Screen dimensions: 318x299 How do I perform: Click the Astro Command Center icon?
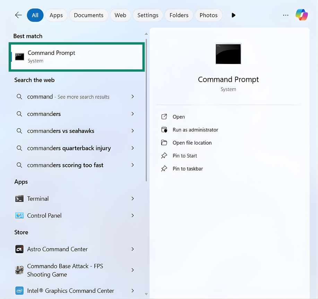tap(19, 249)
